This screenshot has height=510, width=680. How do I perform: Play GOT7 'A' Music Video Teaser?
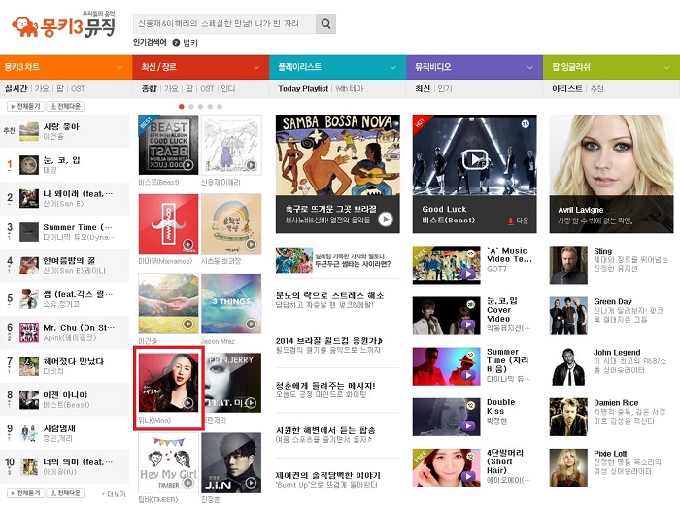(x=468, y=274)
